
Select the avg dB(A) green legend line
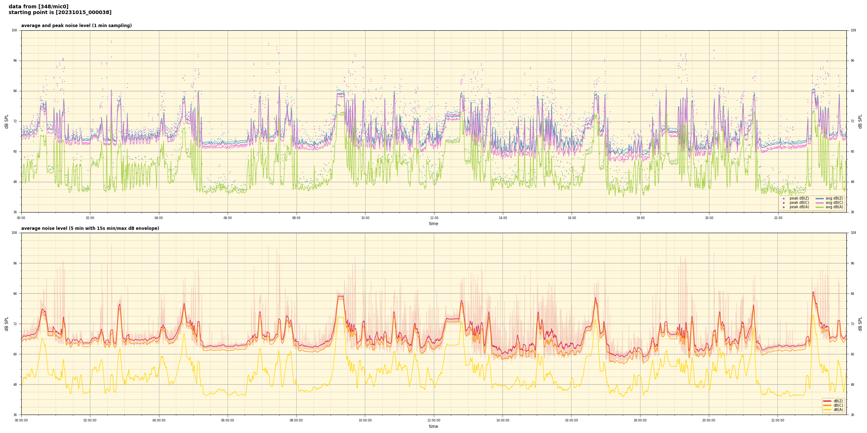click(x=819, y=207)
